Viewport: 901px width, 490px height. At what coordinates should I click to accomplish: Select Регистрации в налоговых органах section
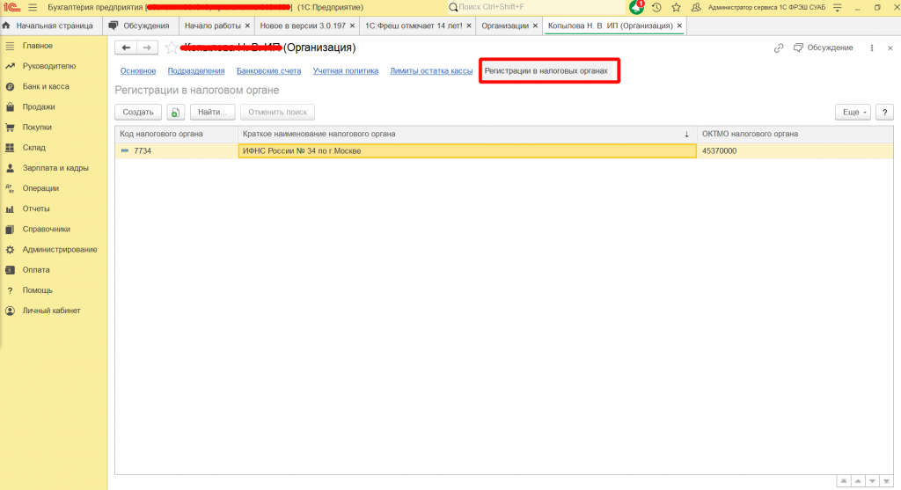[x=546, y=70]
